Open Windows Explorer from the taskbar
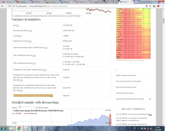Screen dimensions: 193x131 click(x=12, y=129)
